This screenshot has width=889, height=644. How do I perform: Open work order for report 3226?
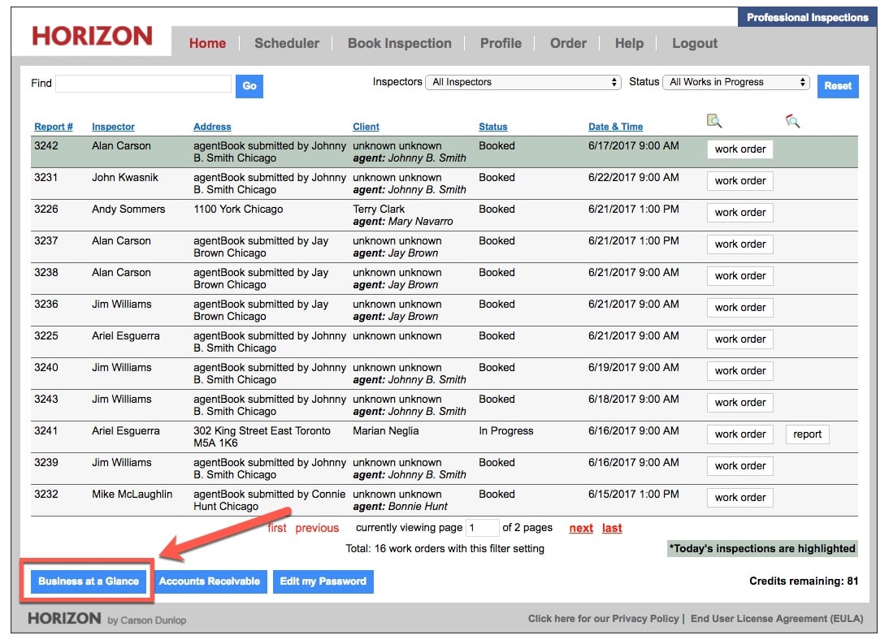(739, 213)
